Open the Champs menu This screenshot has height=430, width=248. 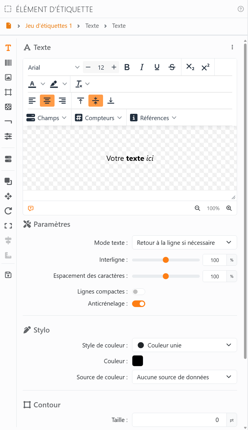pyautogui.click(x=46, y=118)
